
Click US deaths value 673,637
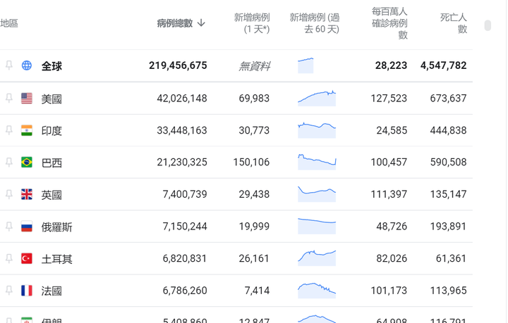(449, 99)
